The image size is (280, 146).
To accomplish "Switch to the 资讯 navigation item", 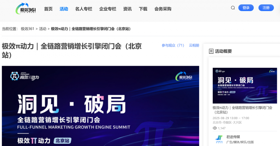I will pyautogui.click(x=127, y=9).
